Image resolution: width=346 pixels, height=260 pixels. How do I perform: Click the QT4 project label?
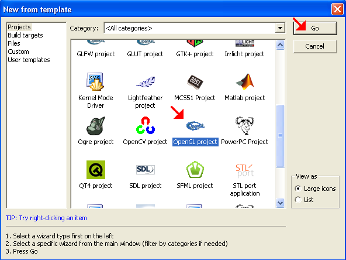coord(96,186)
